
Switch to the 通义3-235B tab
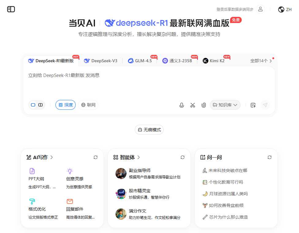click(x=177, y=61)
